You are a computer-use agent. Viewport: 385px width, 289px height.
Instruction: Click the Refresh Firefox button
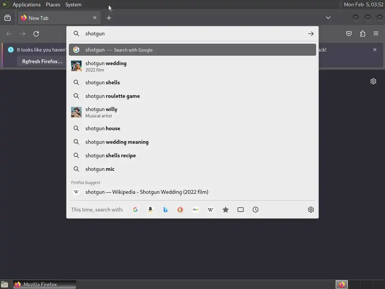point(42,61)
